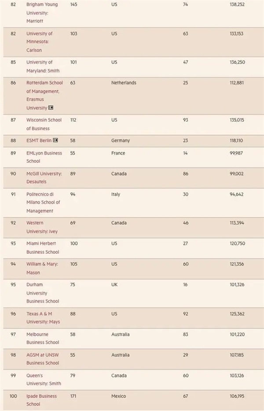Open Western University: Ivey link
Screen dimensions: 264x411
pyautogui.click(x=41, y=227)
